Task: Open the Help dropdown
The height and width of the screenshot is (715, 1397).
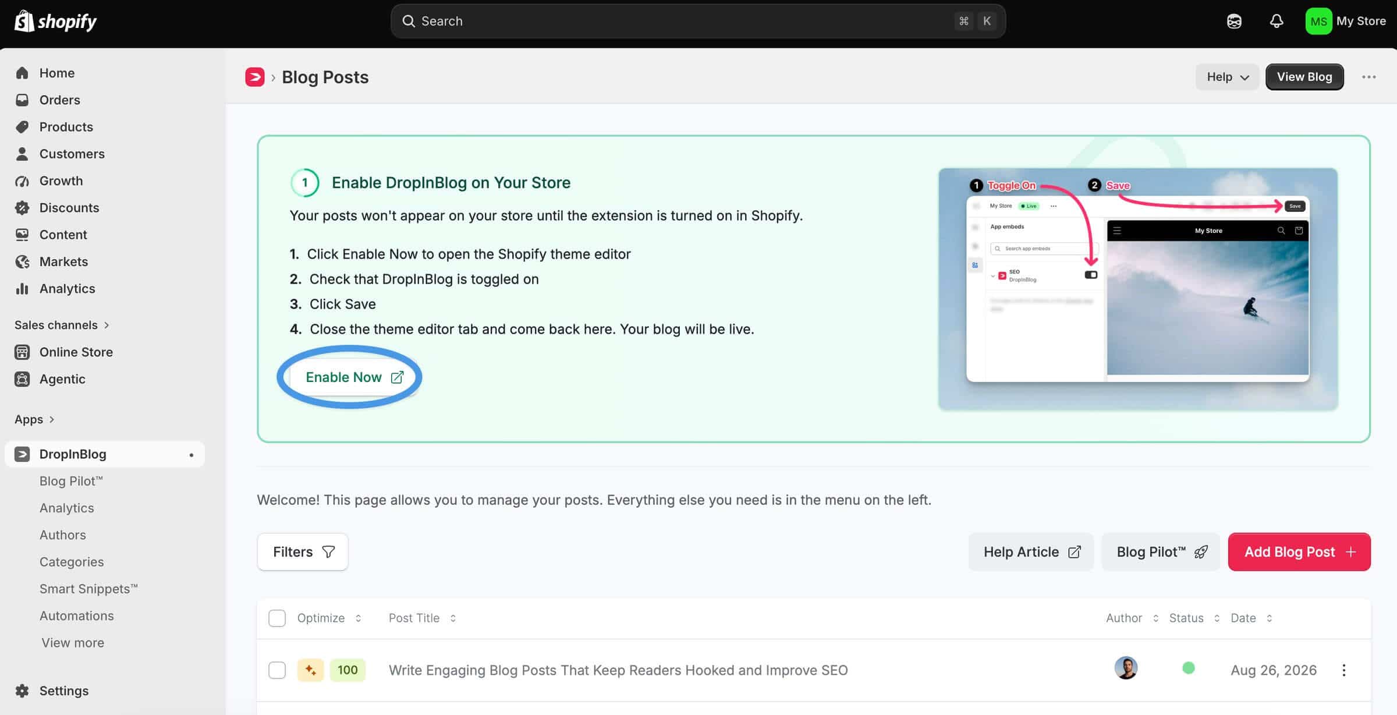Action: [x=1227, y=77]
